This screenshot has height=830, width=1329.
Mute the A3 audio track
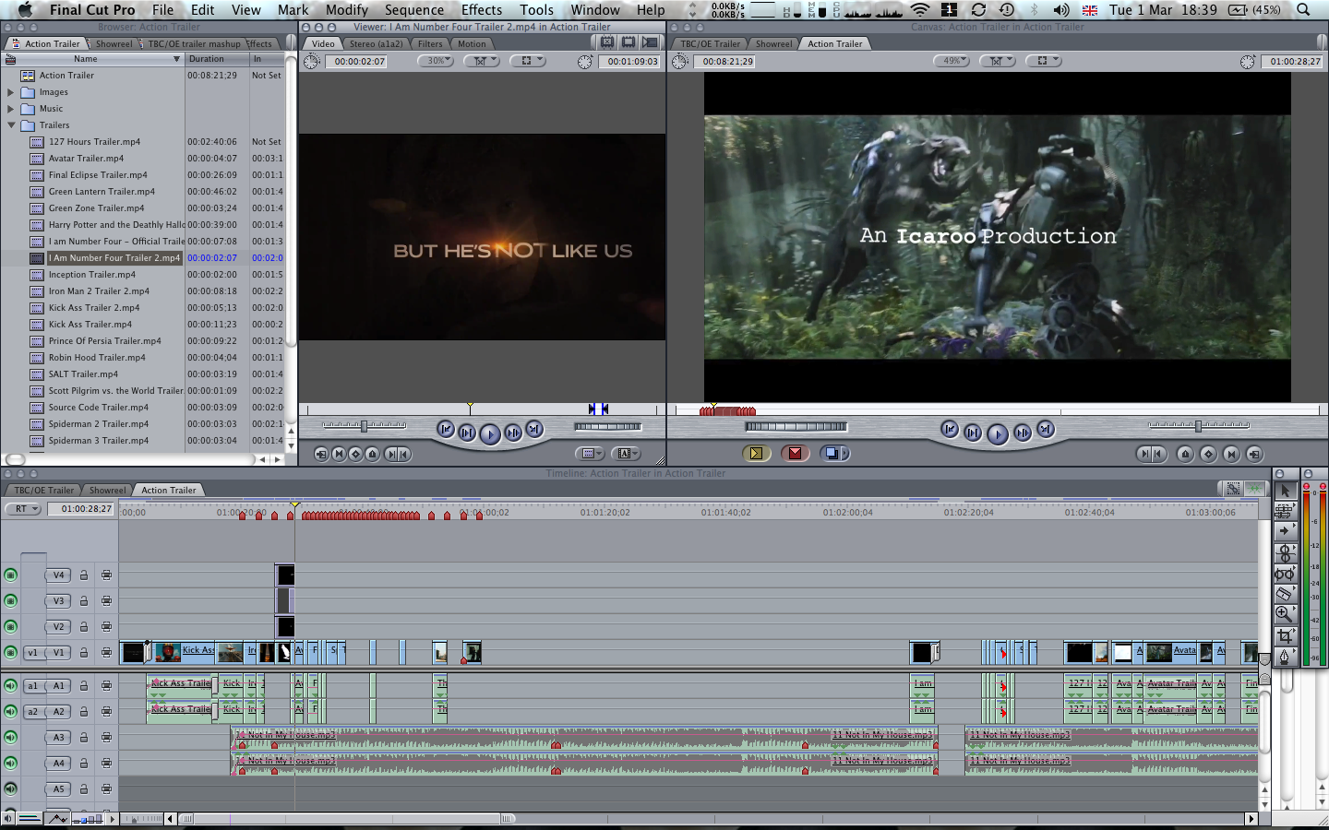10,738
